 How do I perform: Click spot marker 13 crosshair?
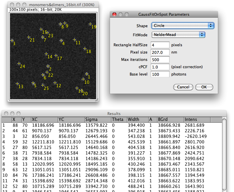pyautogui.click(x=17, y=83)
